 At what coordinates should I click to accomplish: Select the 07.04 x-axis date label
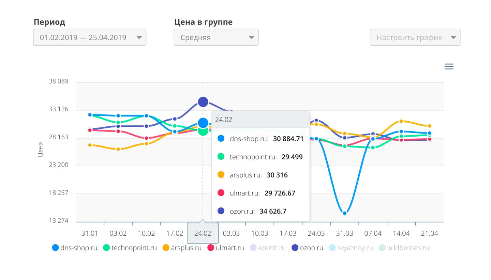[373, 234]
